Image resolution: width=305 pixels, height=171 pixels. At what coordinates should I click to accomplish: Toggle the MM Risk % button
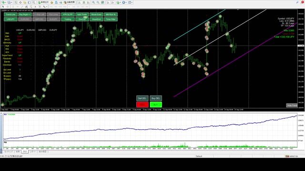tap(111, 15)
